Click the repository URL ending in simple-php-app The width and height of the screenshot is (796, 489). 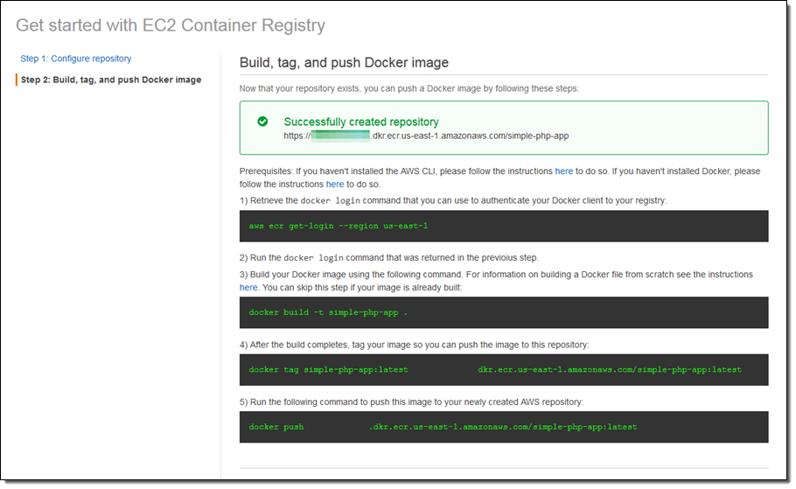pyautogui.click(x=426, y=136)
